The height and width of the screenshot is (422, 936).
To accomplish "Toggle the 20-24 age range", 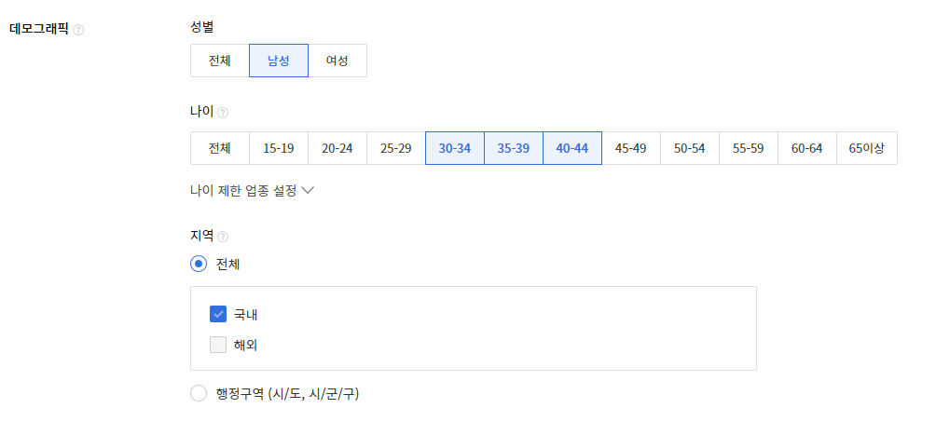I will point(337,148).
